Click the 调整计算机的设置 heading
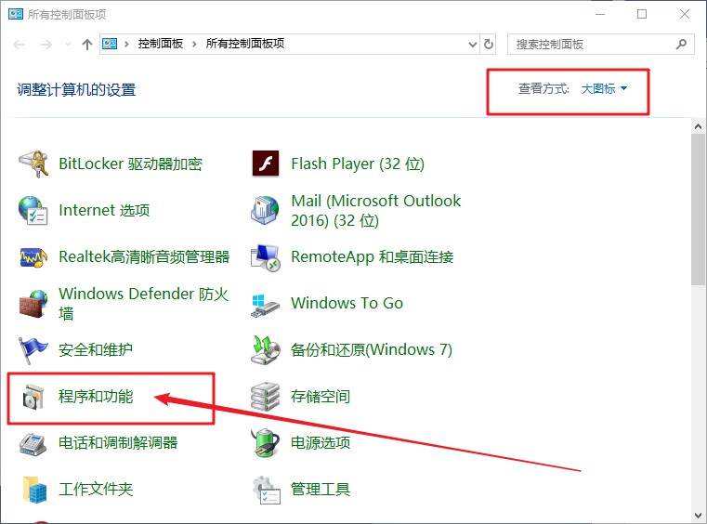 coord(76,90)
